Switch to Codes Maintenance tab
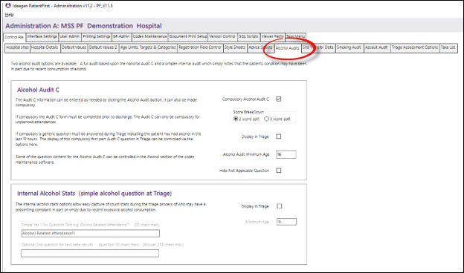 (149, 36)
